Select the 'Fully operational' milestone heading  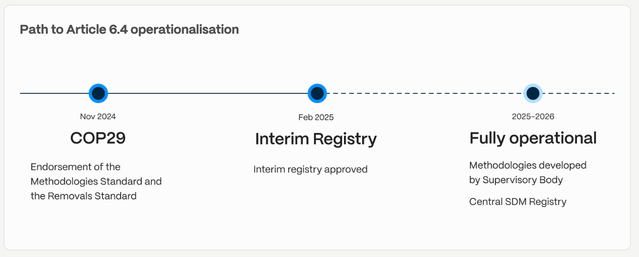click(533, 138)
